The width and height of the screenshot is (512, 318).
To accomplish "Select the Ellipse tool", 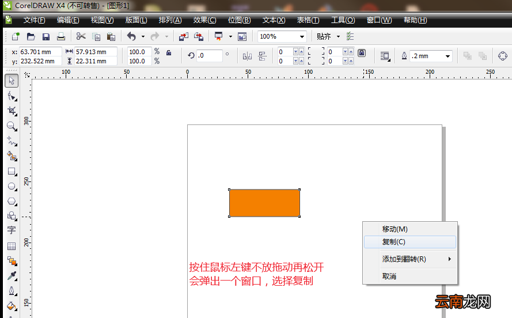I will click(12, 187).
